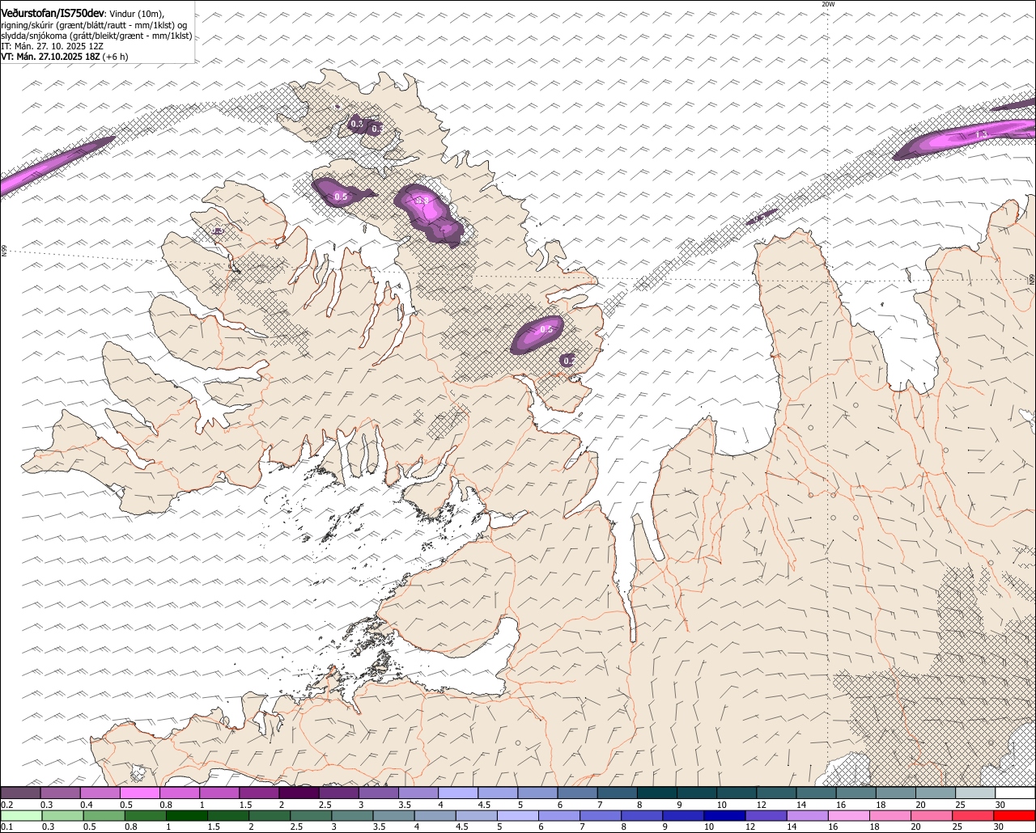
Task: Click the 0.8 snowfall value label
Action: tap(422, 201)
